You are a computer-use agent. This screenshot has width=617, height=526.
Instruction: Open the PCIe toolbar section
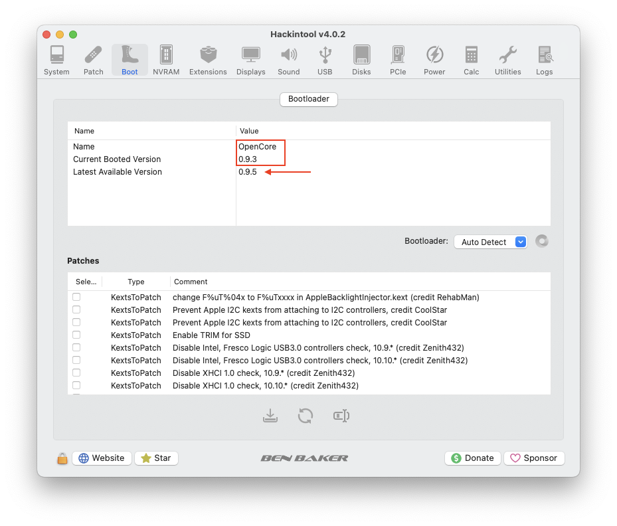[x=398, y=60]
